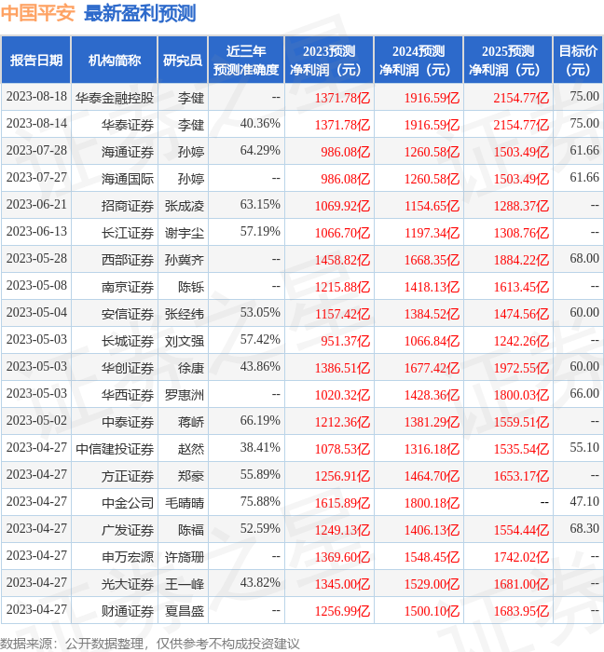Click the 近三年预测准确度 column header
Screen dimensions: 604x652
(246, 61)
